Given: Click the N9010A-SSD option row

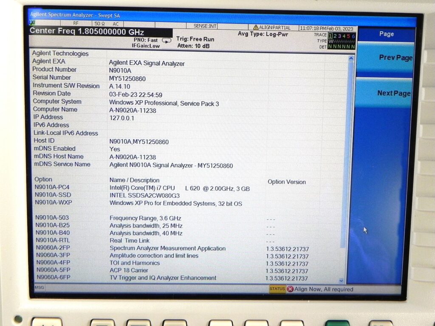Looking at the screenshot, I should [107, 195].
